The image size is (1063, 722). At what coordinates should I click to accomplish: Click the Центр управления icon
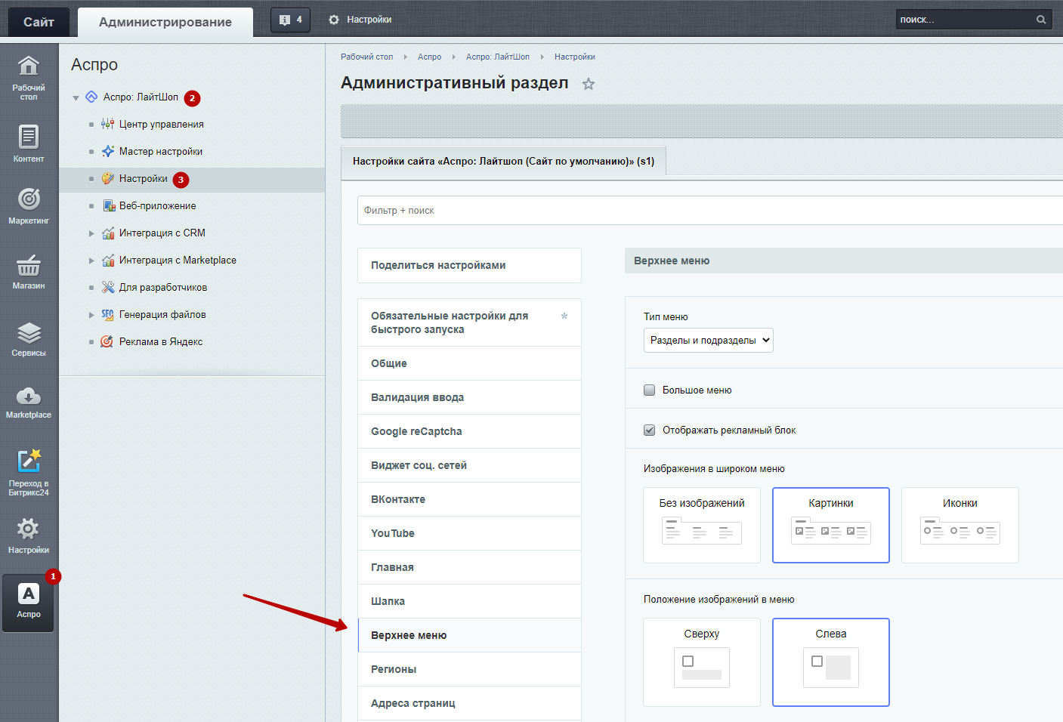(108, 124)
